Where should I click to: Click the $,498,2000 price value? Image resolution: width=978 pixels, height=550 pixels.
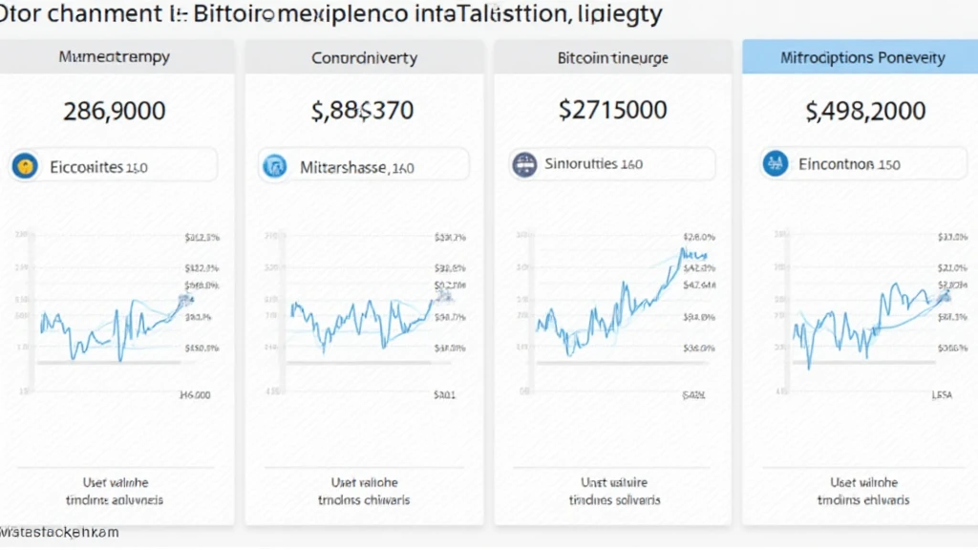tap(865, 111)
